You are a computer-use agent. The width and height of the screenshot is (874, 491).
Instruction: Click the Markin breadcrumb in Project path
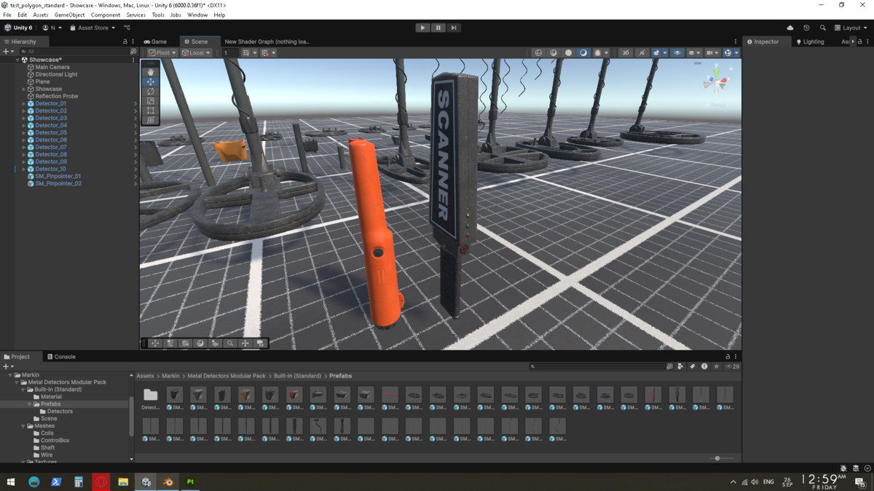tap(170, 376)
